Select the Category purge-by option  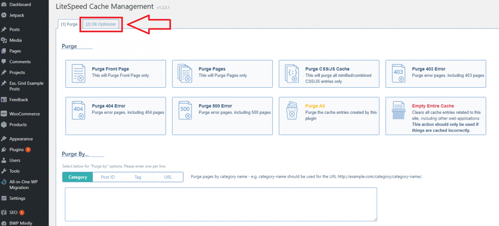pos(78,177)
